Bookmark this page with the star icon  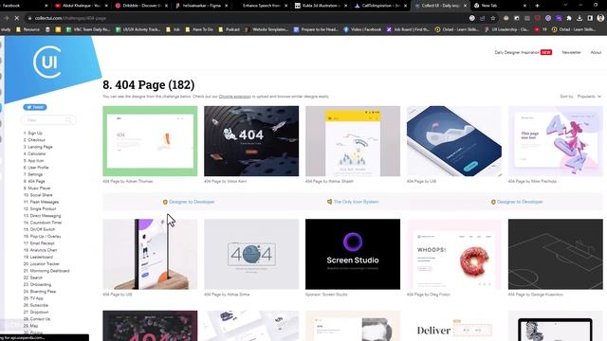(493, 18)
